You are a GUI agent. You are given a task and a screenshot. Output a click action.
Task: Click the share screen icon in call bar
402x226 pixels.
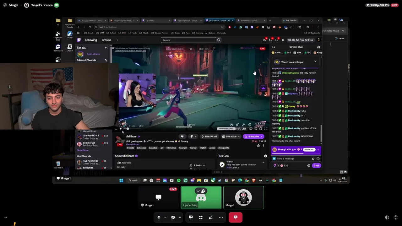click(191, 217)
